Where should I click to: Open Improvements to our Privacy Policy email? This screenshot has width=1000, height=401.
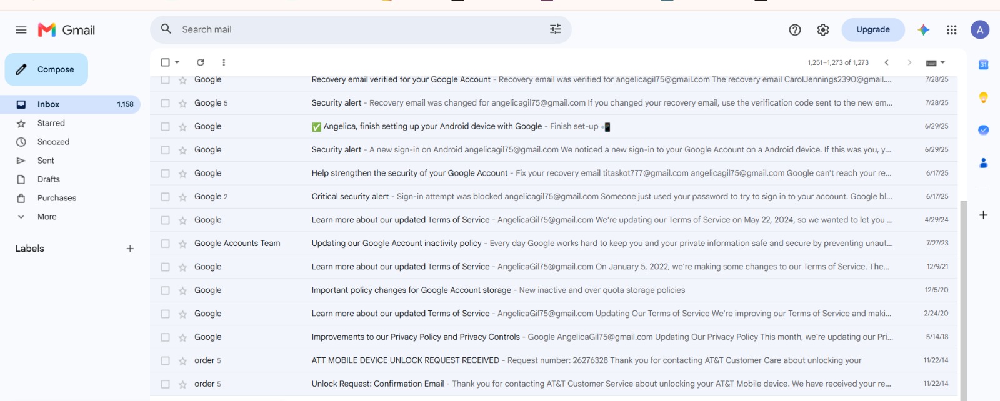click(554, 337)
